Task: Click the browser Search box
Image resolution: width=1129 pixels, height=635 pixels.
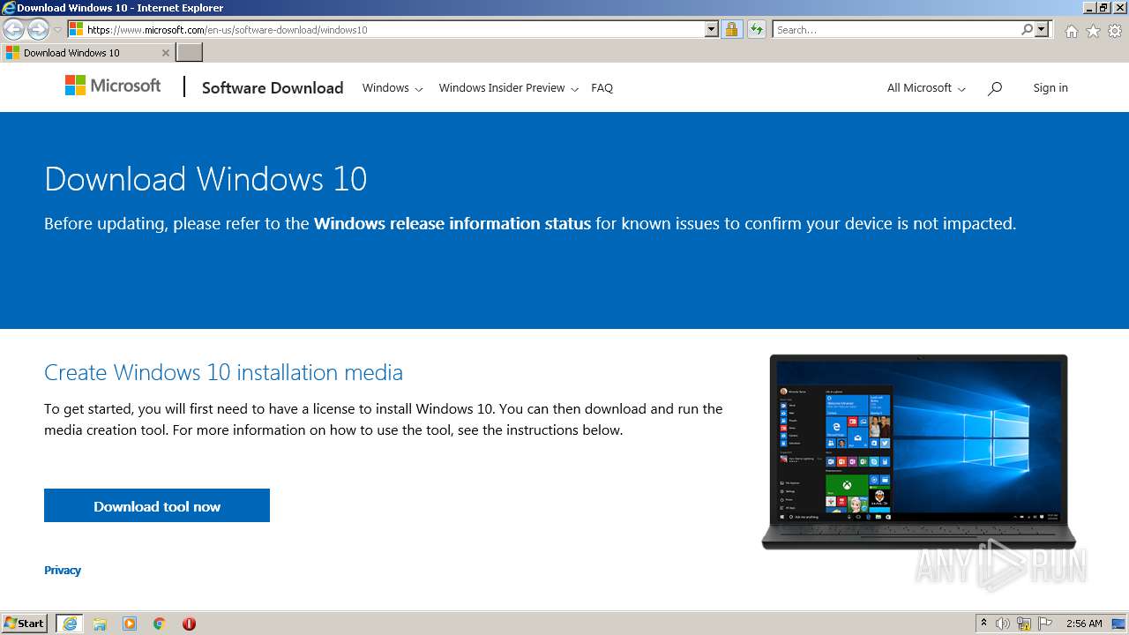Action: pyautogui.click(x=896, y=29)
